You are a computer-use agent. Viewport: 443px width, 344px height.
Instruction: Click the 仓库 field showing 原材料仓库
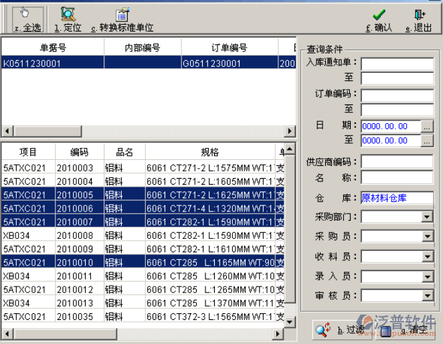coord(397,198)
